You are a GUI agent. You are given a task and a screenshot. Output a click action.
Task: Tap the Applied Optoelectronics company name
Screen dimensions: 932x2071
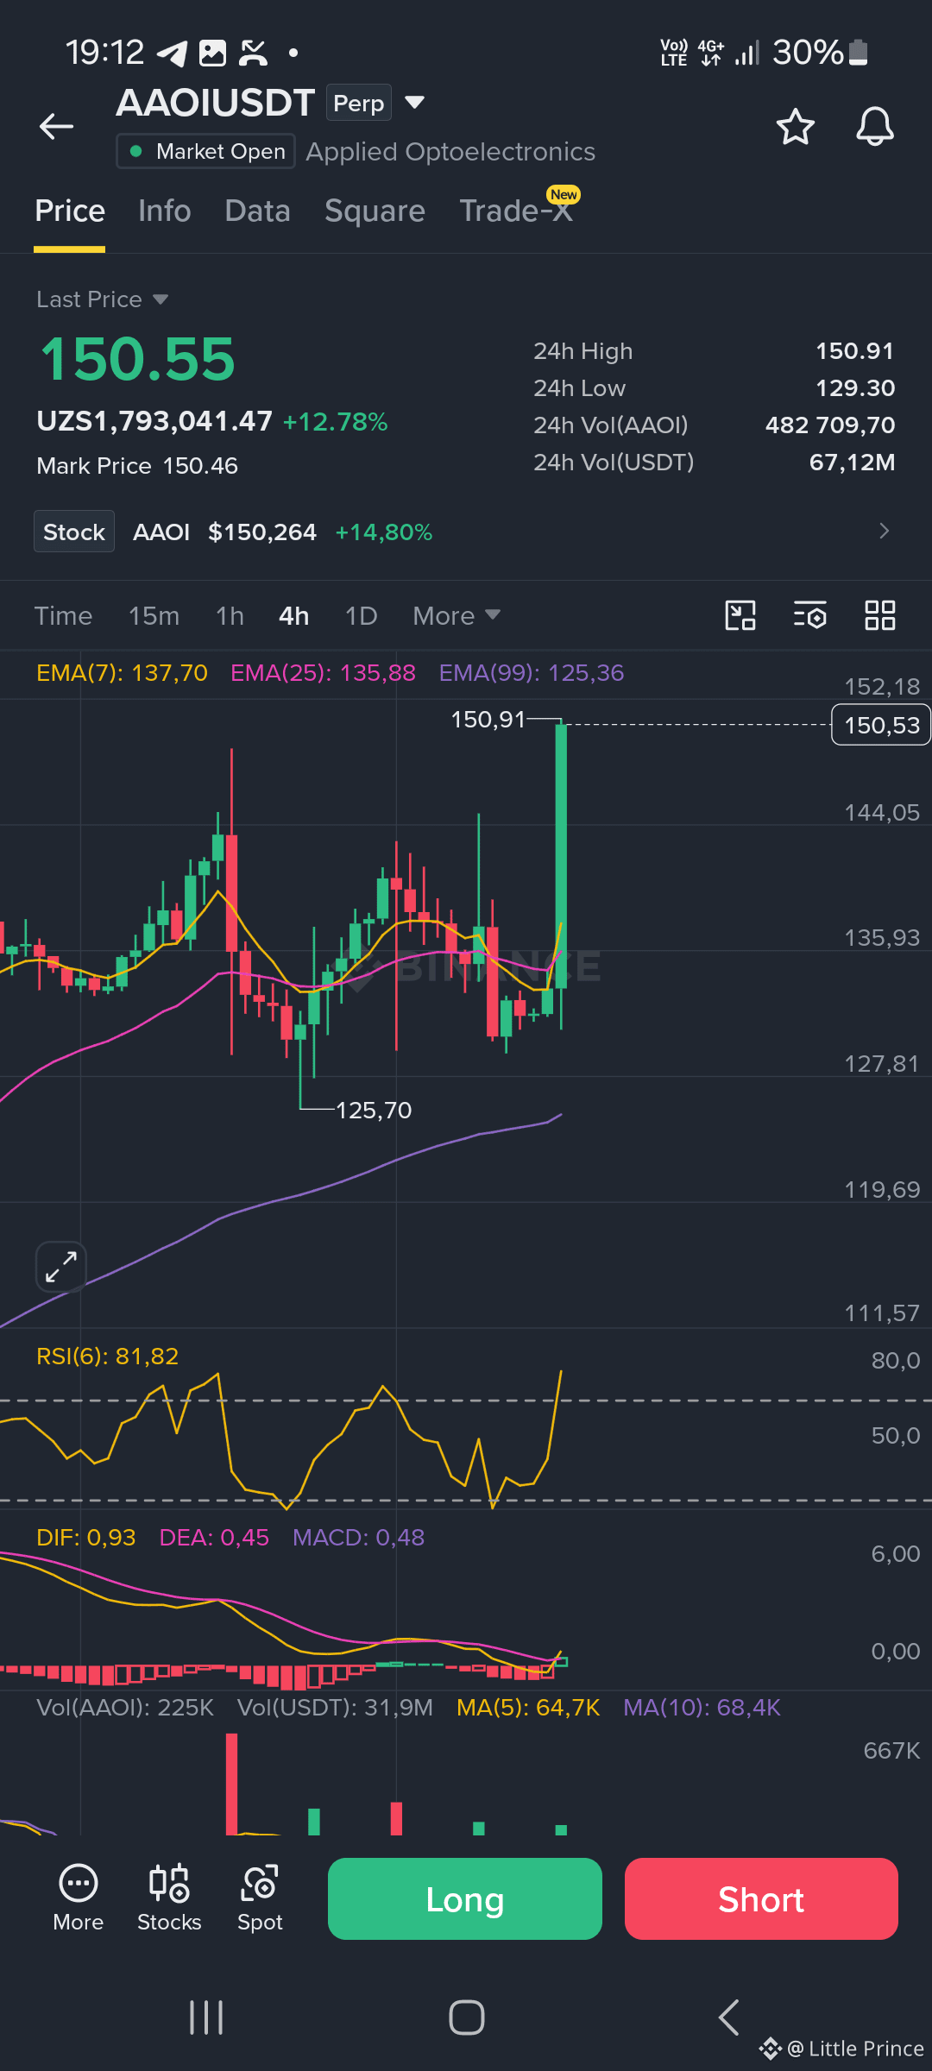point(450,151)
